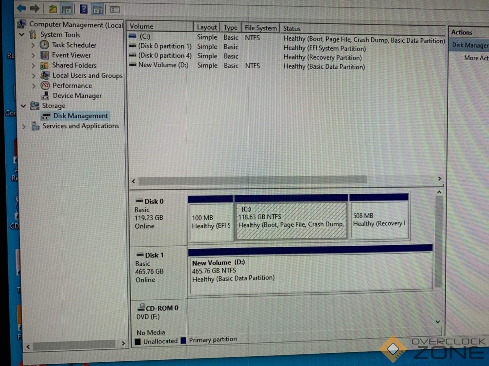This screenshot has width=489, height=366.
Task: Toggle the Show/Hide Console Tree toolbar icon
Action: click(67, 9)
